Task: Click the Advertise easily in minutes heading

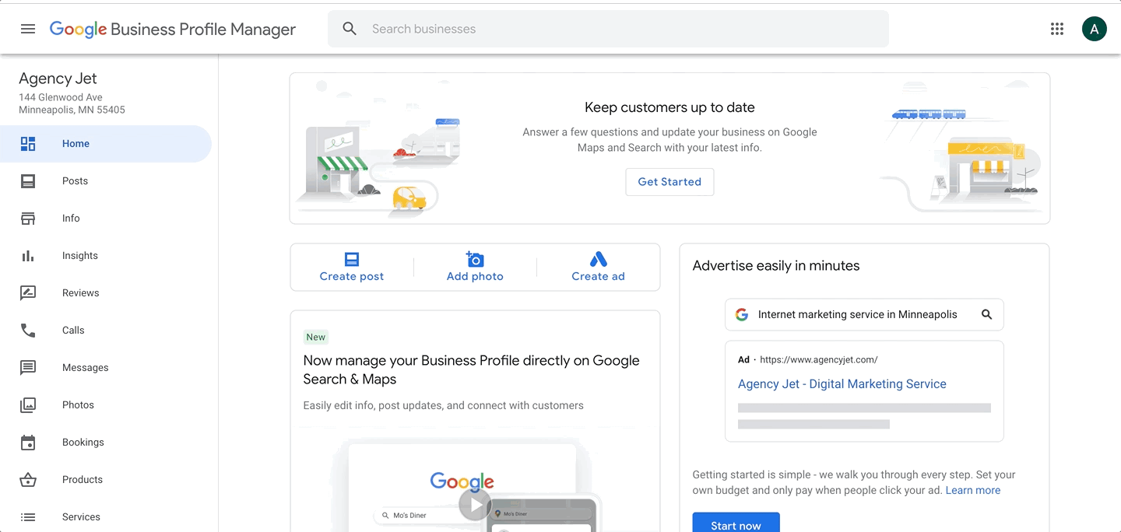Action: (x=776, y=266)
